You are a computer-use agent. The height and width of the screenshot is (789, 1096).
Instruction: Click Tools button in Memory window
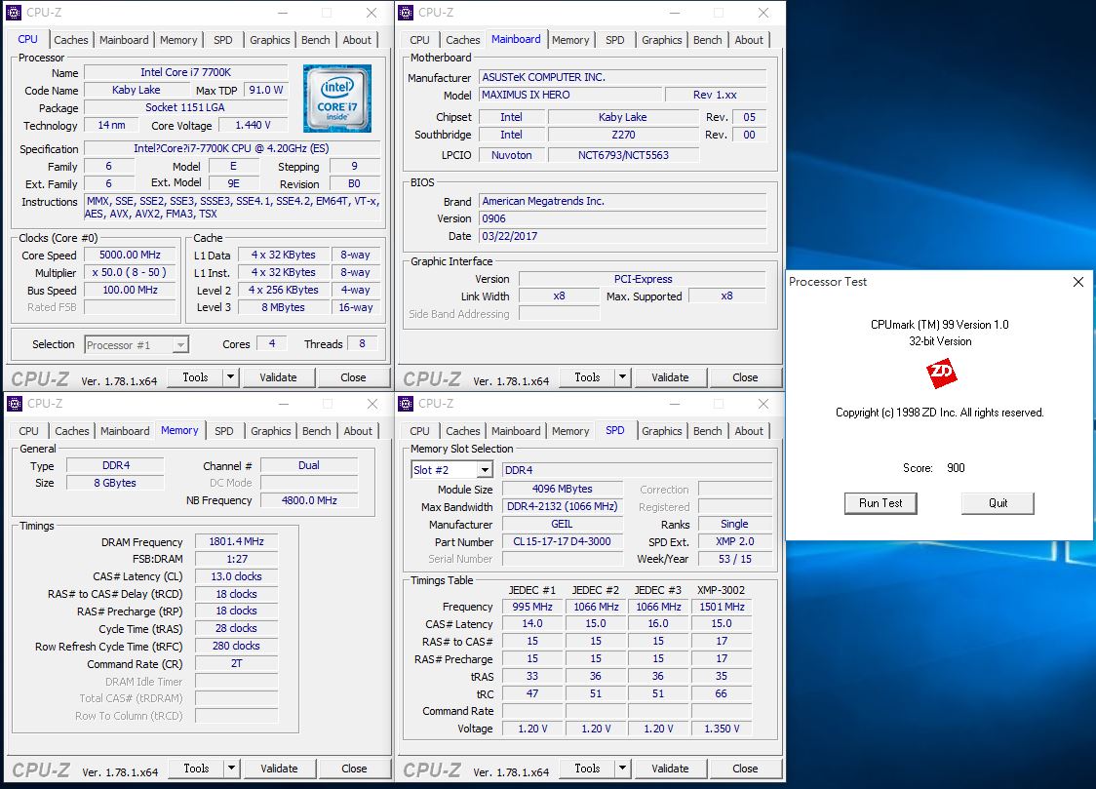pyautogui.click(x=196, y=769)
